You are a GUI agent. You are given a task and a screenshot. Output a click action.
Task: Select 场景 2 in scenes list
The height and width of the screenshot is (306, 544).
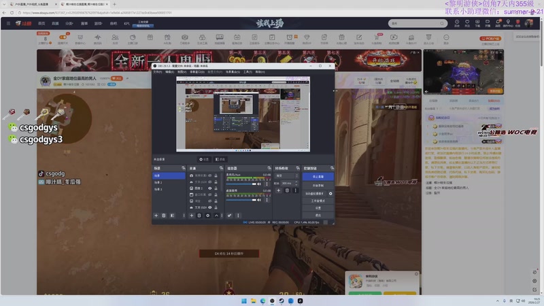click(x=169, y=182)
